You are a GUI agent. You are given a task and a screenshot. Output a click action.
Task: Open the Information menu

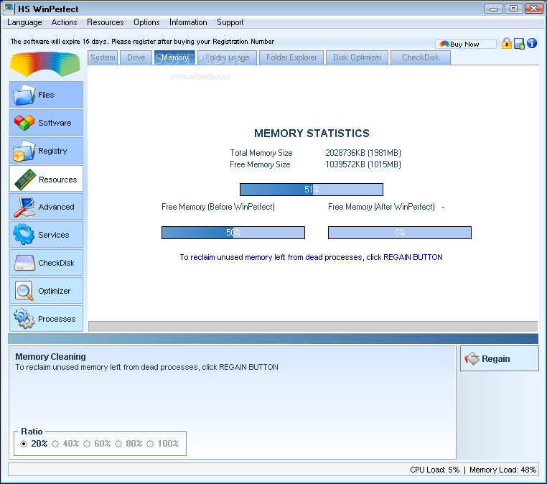click(x=188, y=22)
